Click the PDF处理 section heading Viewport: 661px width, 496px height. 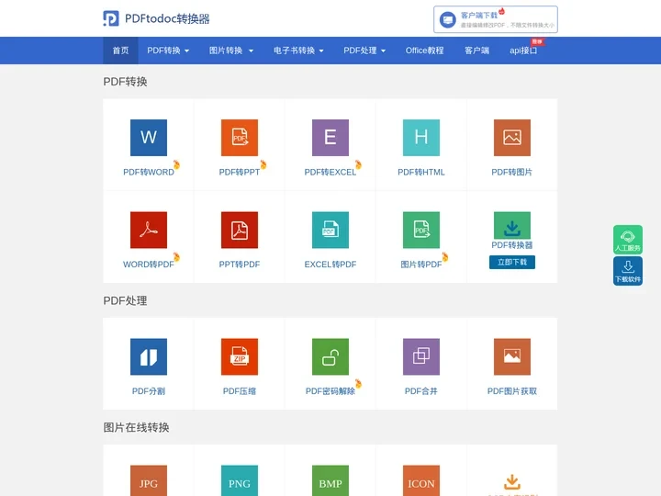pos(125,300)
